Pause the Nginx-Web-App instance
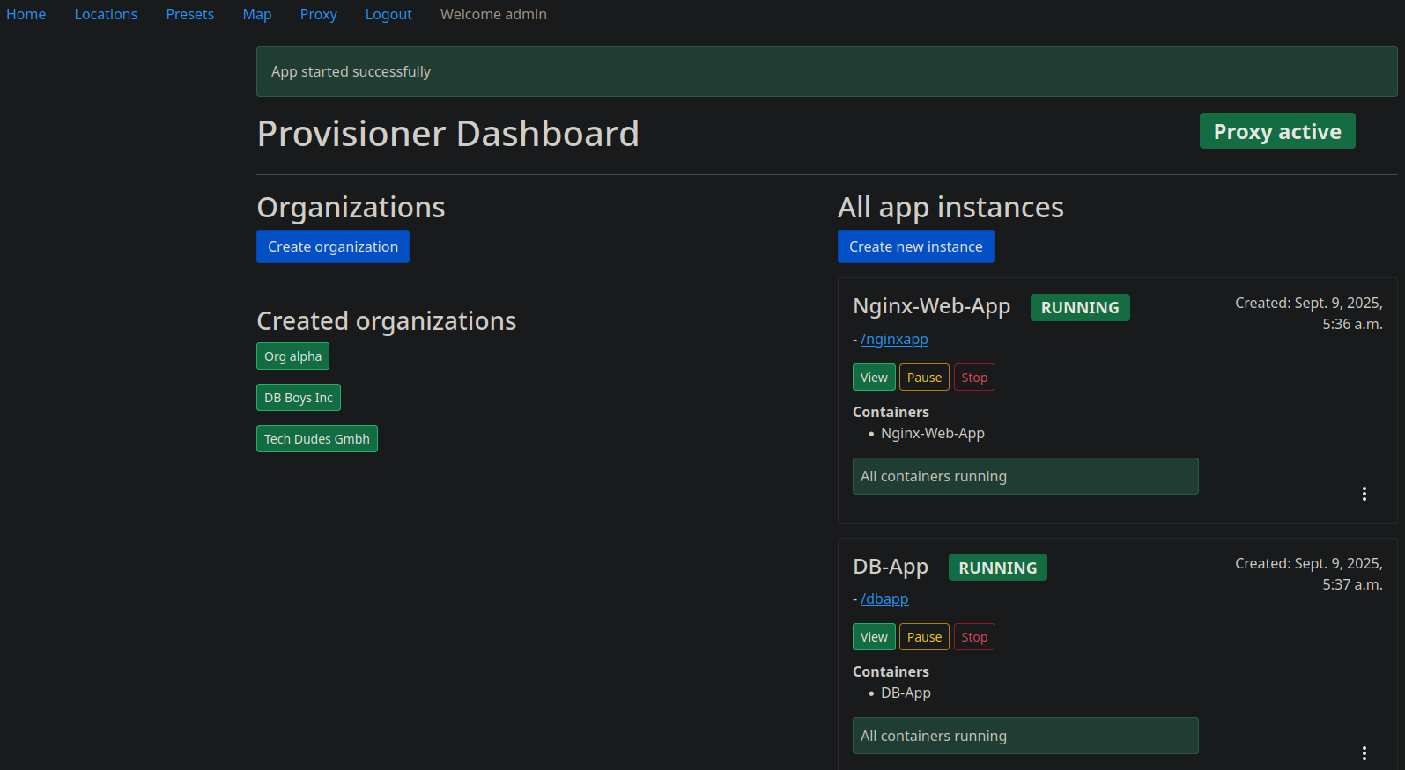 click(924, 378)
